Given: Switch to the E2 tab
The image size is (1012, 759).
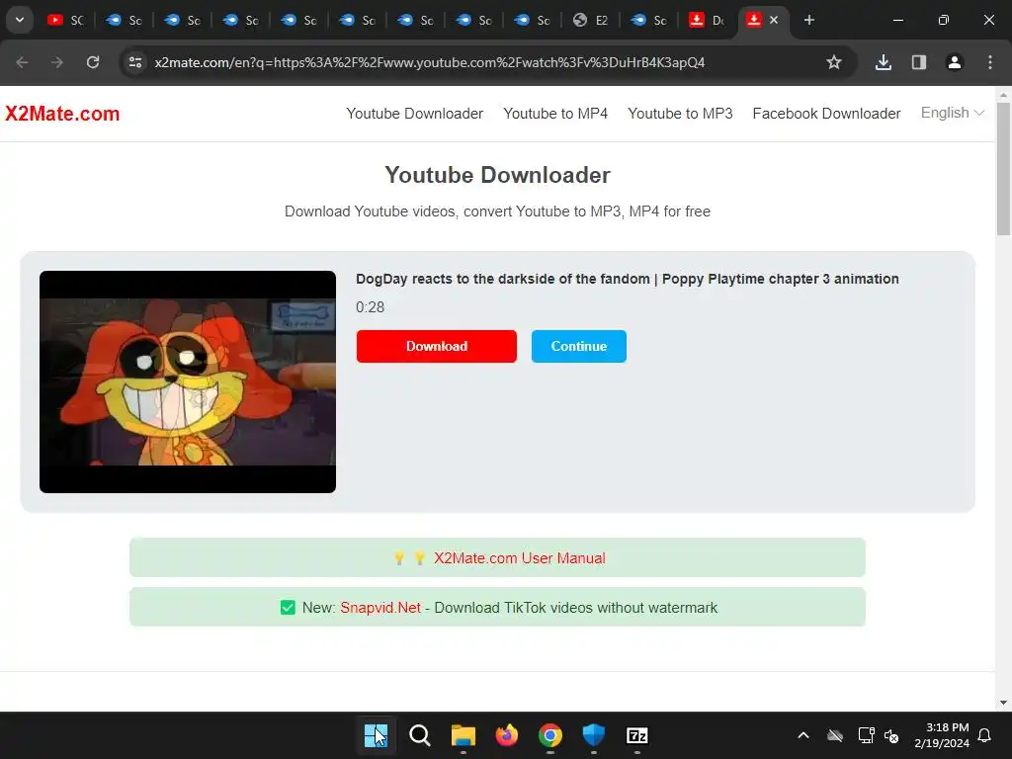Looking at the screenshot, I should [591, 20].
